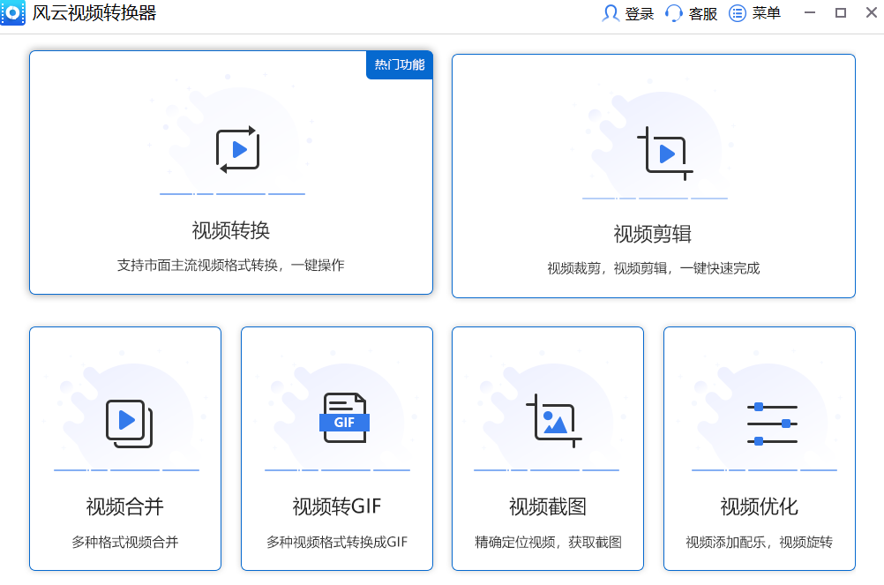This screenshot has height=585, width=884.
Task: Click the GIF file icon
Action: click(344, 417)
